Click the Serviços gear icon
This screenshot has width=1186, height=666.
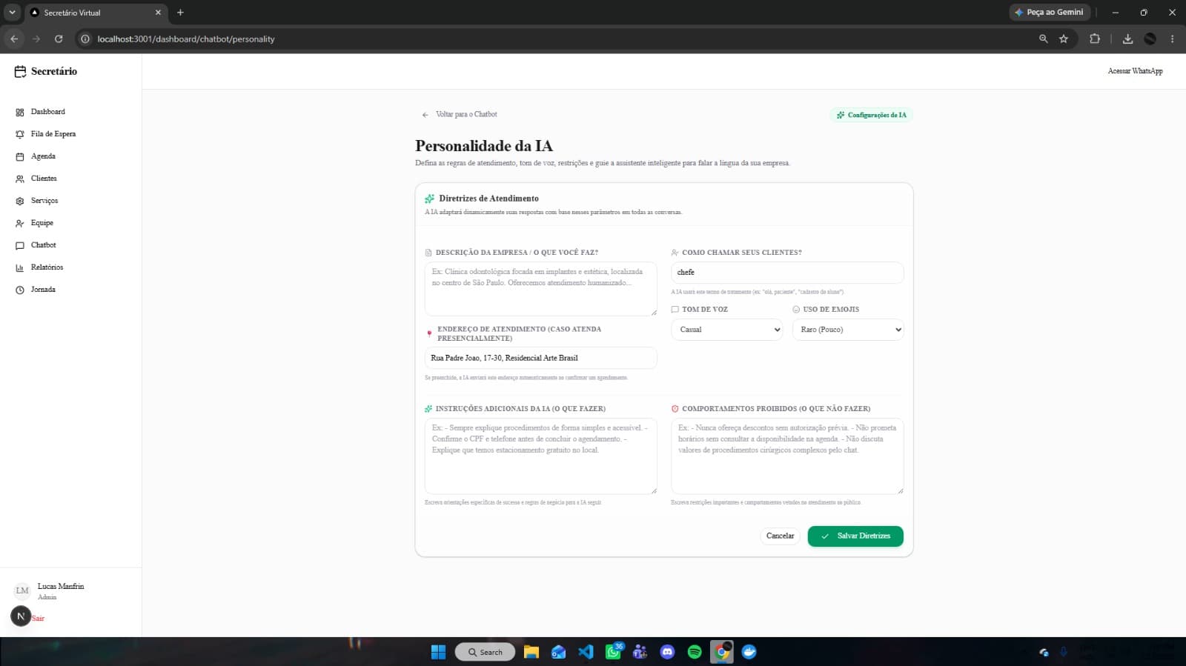click(x=20, y=201)
